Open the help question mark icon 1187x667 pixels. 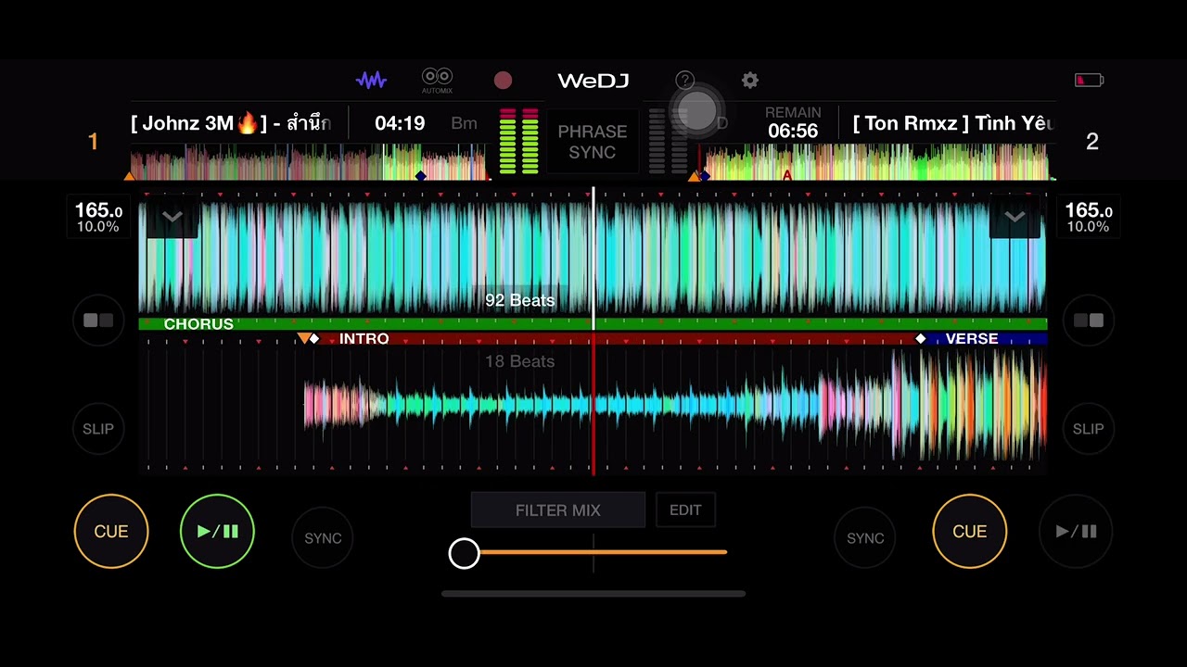[684, 81]
